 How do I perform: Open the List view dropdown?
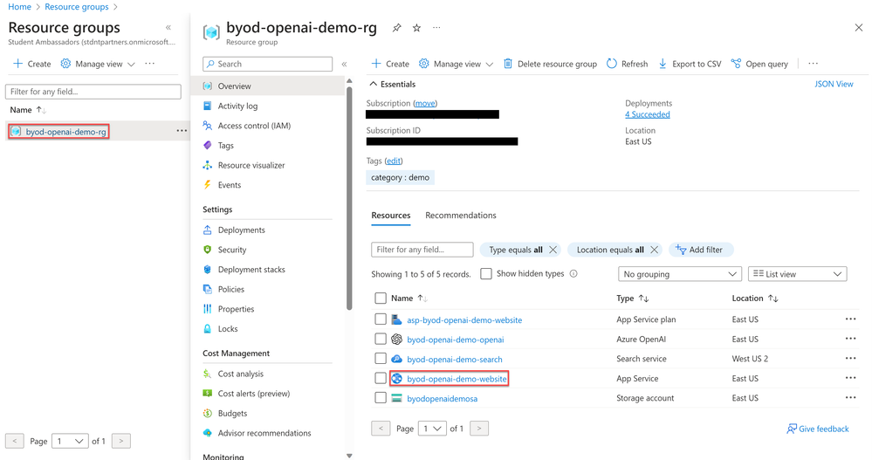(798, 274)
